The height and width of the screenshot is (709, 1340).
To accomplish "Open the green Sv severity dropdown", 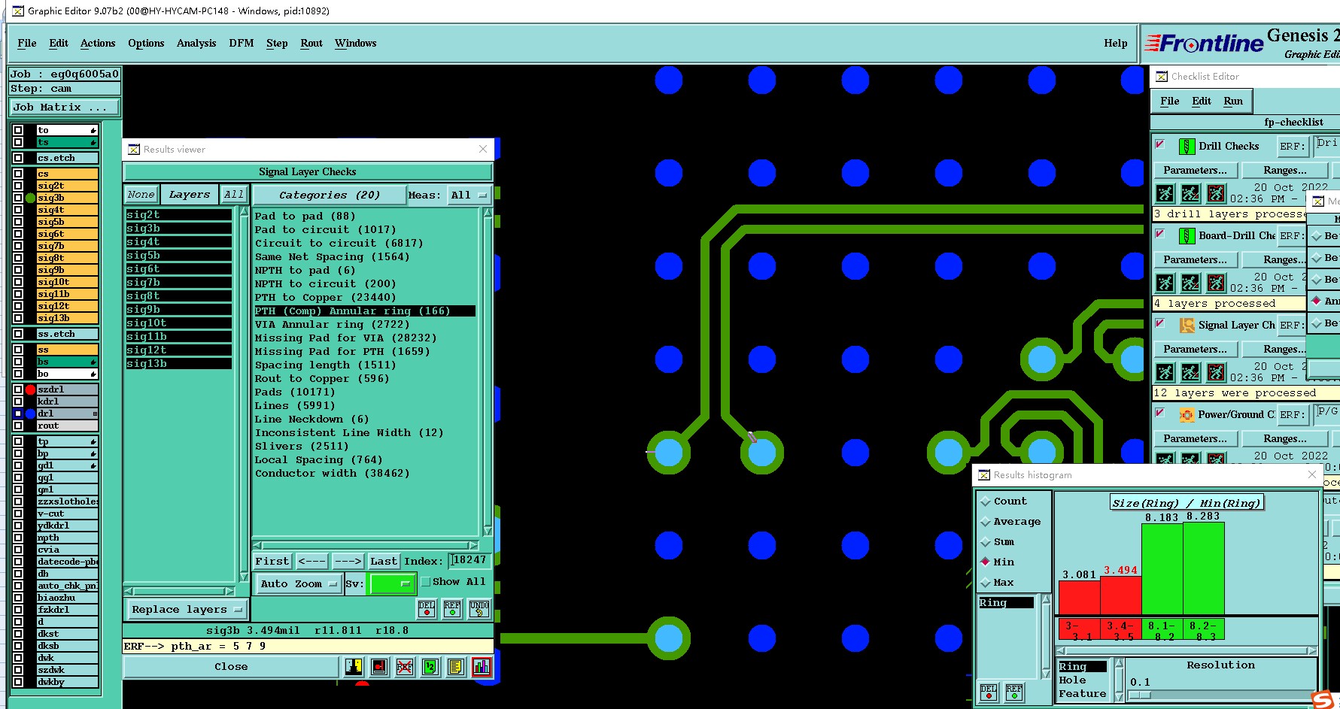I will click(392, 584).
